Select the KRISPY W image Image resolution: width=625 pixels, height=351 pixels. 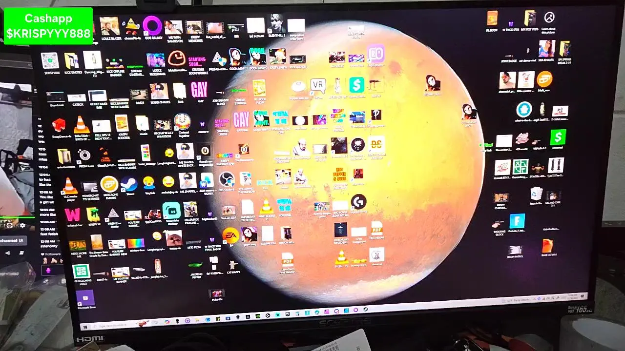click(93, 217)
